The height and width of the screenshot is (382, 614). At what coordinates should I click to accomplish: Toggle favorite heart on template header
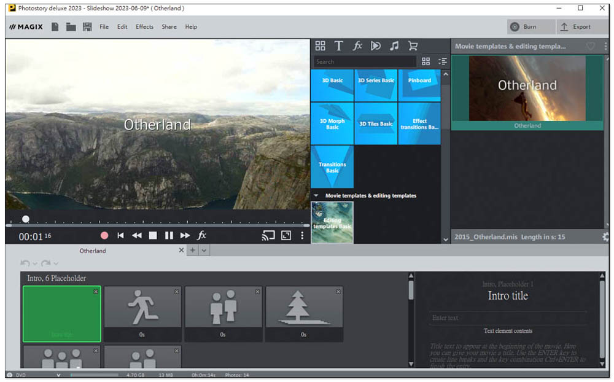pos(590,47)
